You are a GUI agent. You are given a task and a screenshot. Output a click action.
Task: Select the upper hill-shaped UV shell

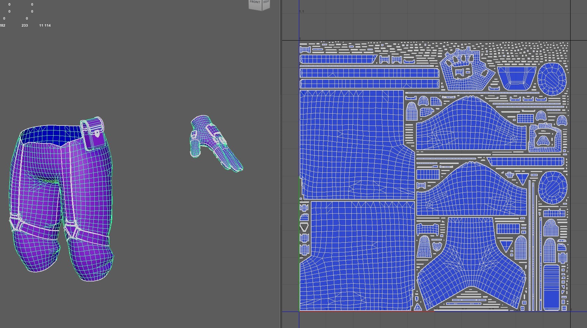coord(471,123)
